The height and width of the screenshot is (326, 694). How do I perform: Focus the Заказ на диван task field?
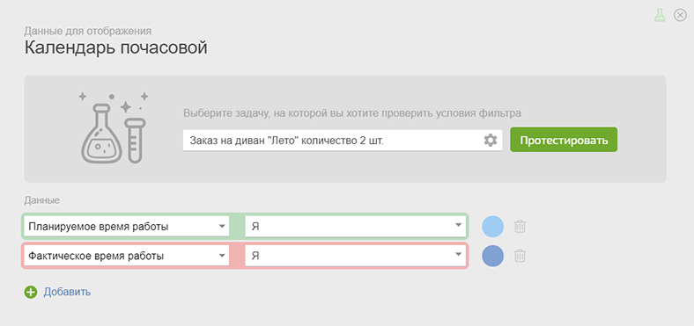coord(334,141)
